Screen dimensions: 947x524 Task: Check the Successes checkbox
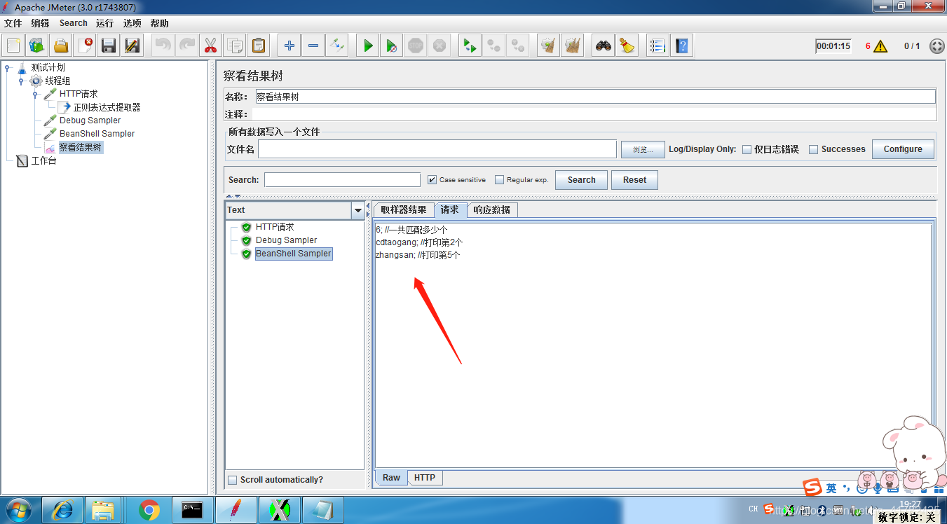(x=814, y=149)
